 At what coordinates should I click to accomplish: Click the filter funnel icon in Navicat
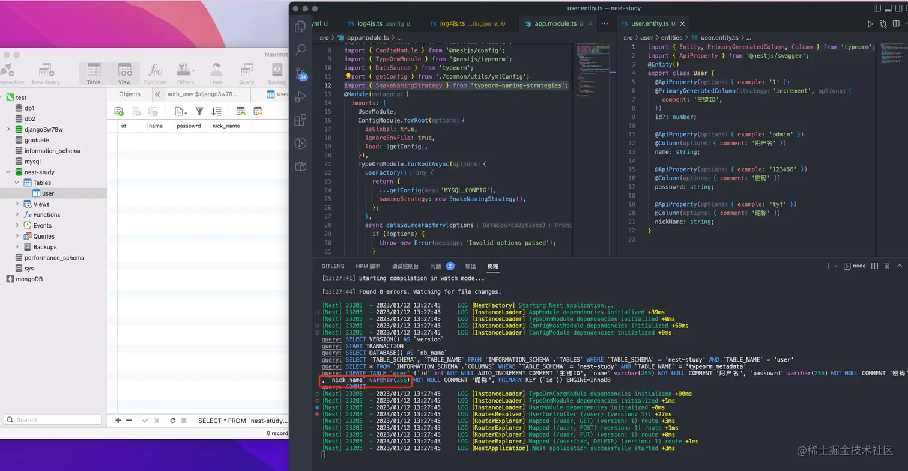pos(199,111)
